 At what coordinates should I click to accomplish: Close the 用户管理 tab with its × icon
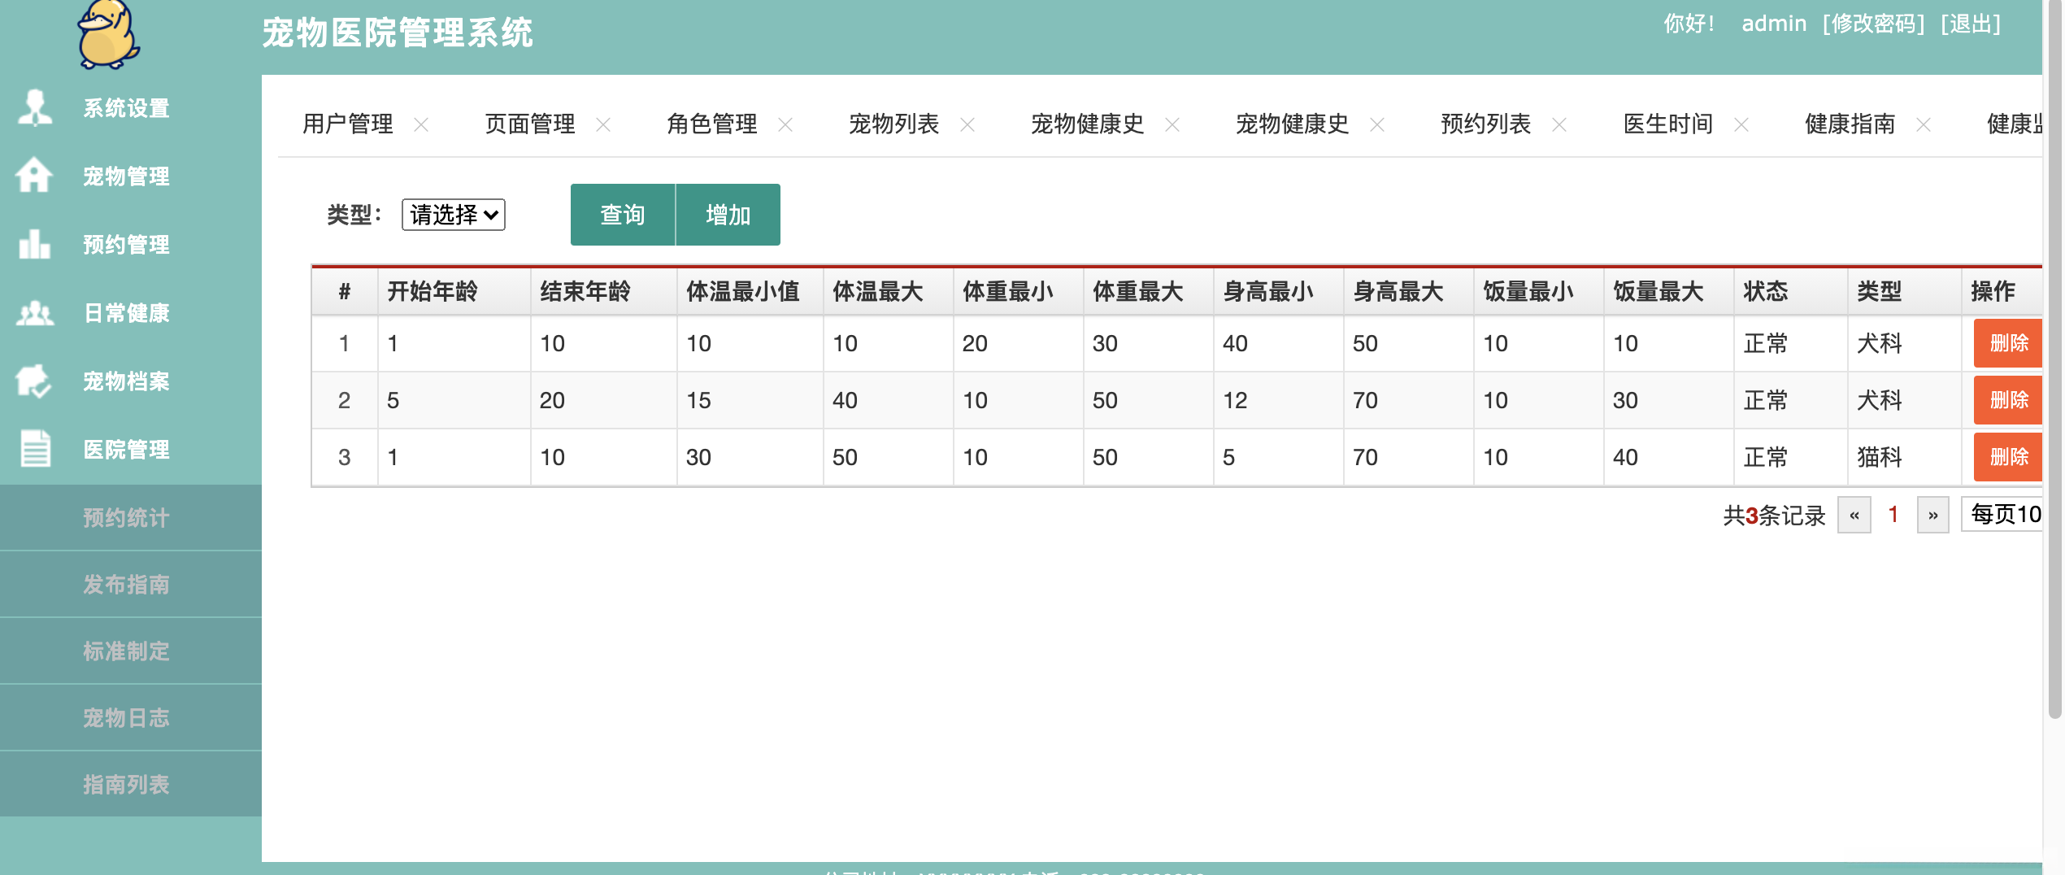point(422,126)
